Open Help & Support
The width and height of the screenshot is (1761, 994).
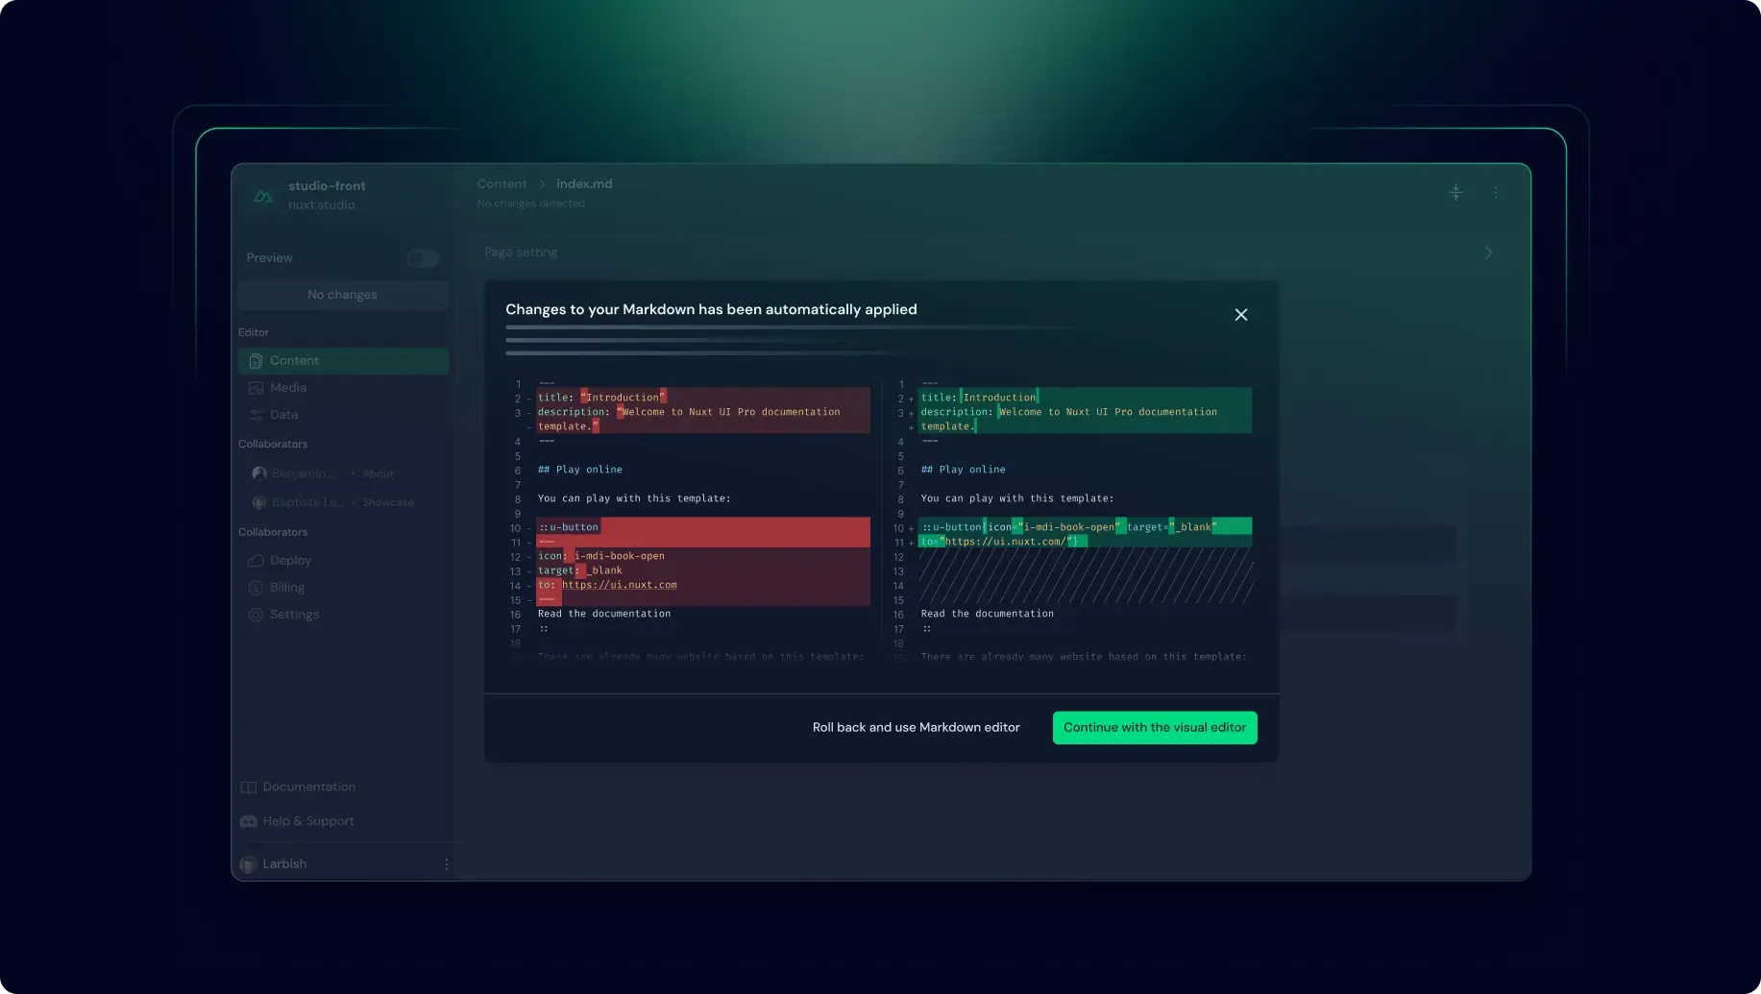[x=308, y=820]
